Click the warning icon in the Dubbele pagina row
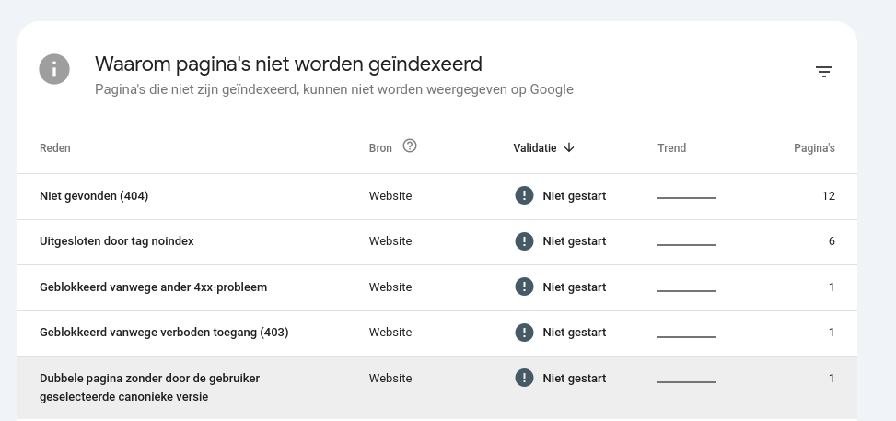This screenshot has width=896, height=421. tap(524, 378)
